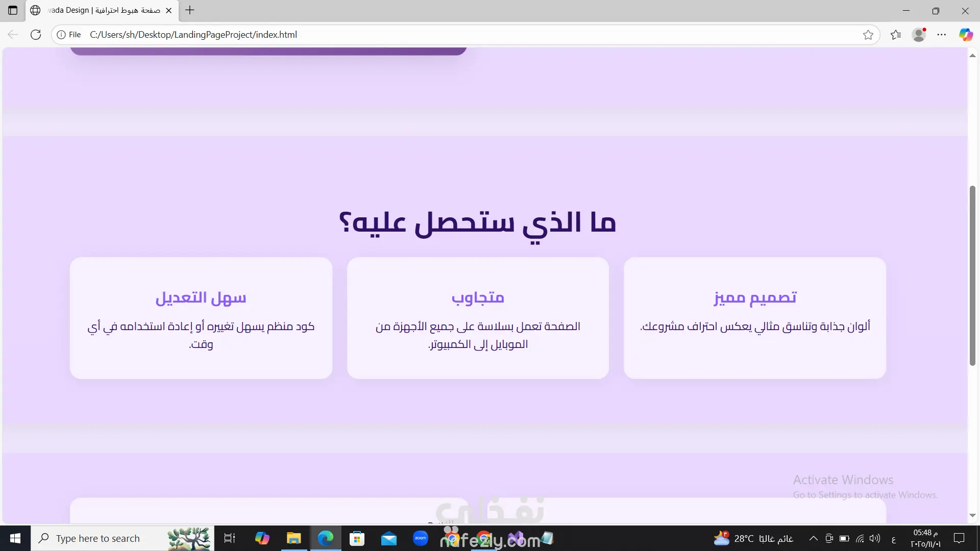Click the back navigation arrow
980x551 pixels.
(13, 35)
